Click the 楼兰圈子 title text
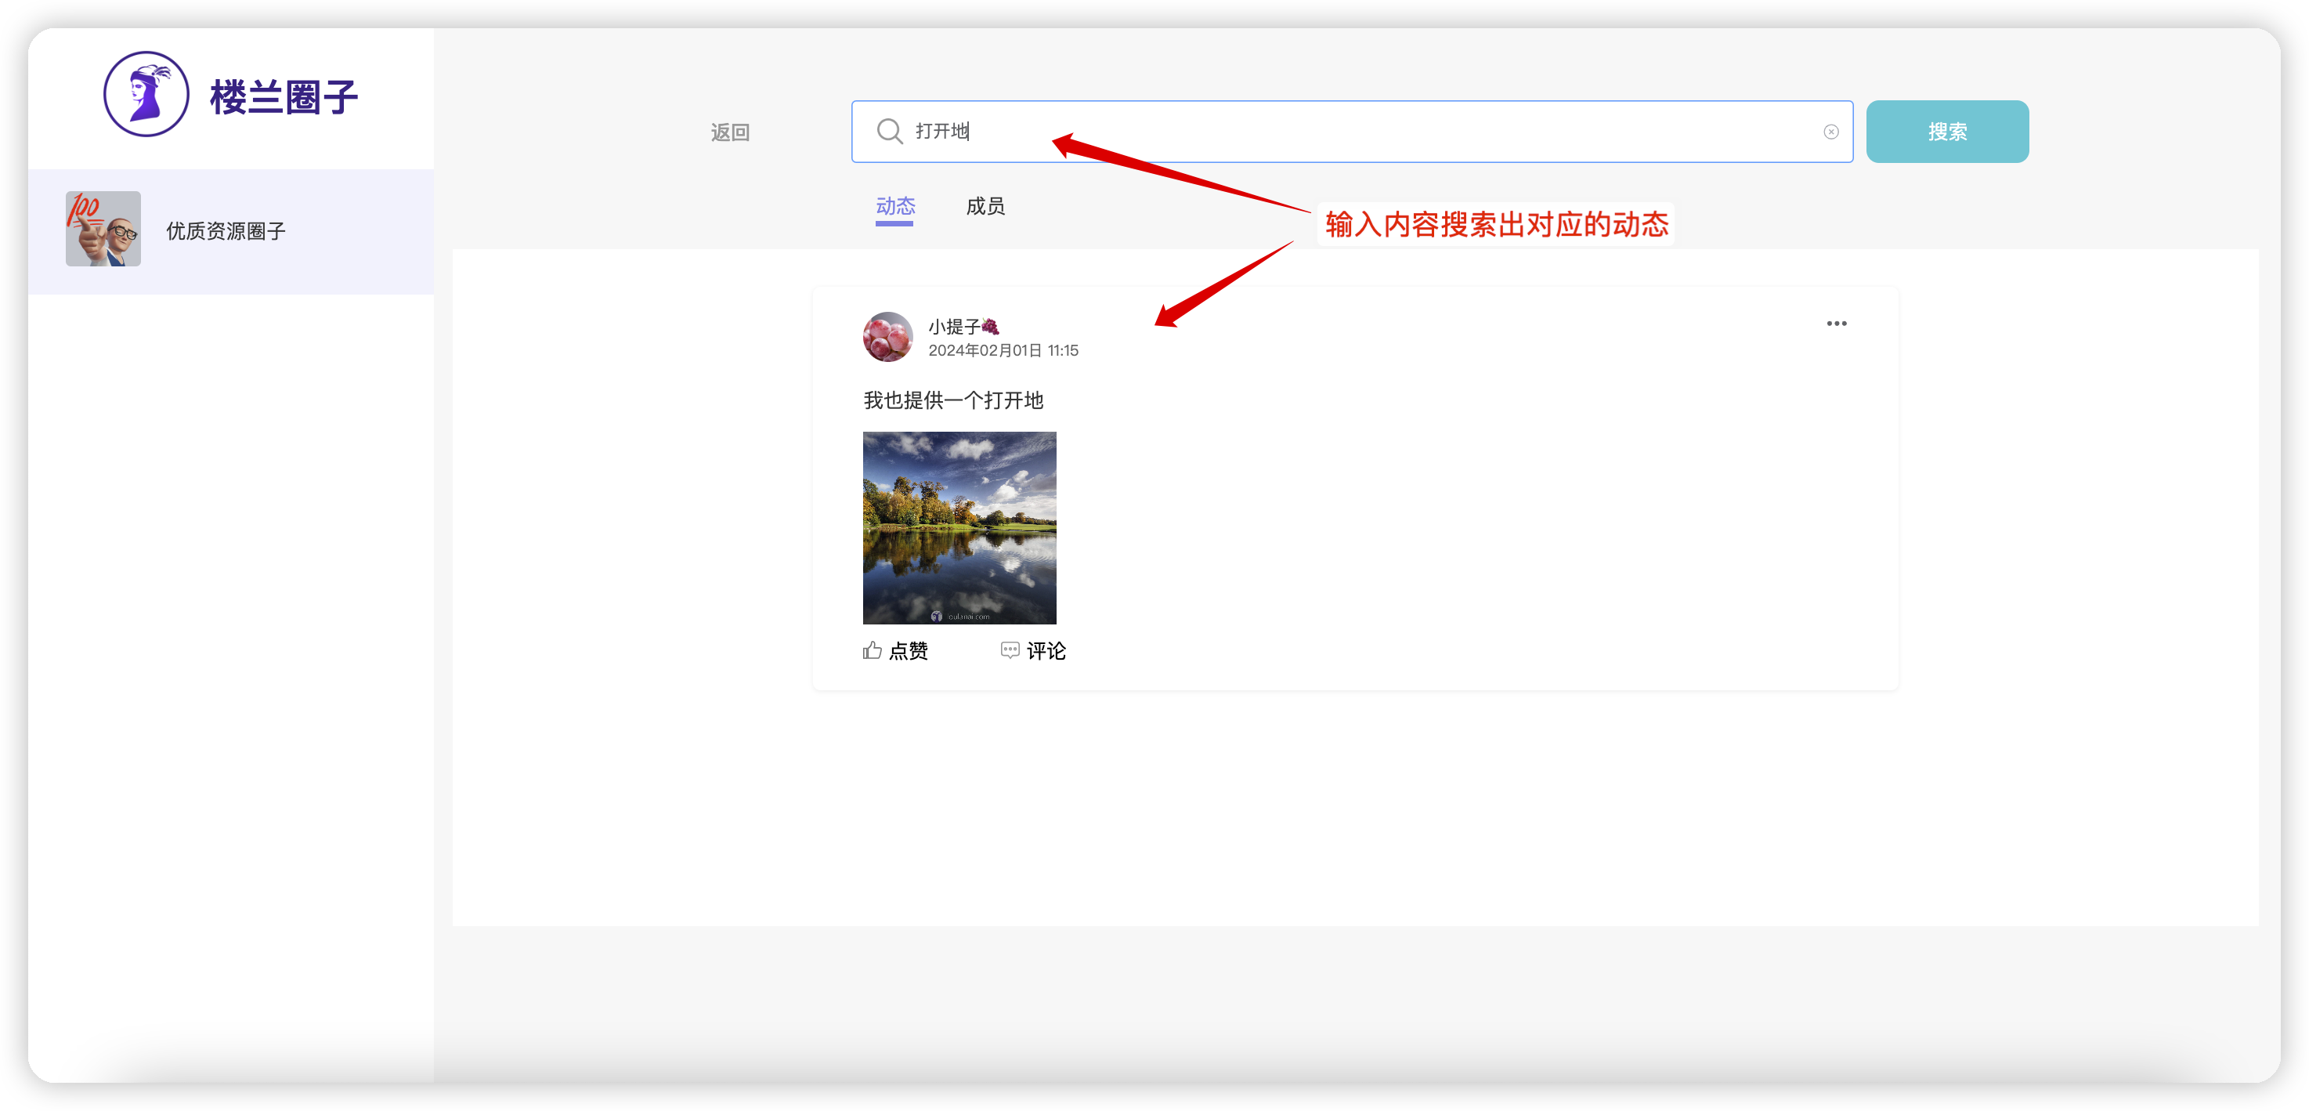 click(x=284, y=97)
